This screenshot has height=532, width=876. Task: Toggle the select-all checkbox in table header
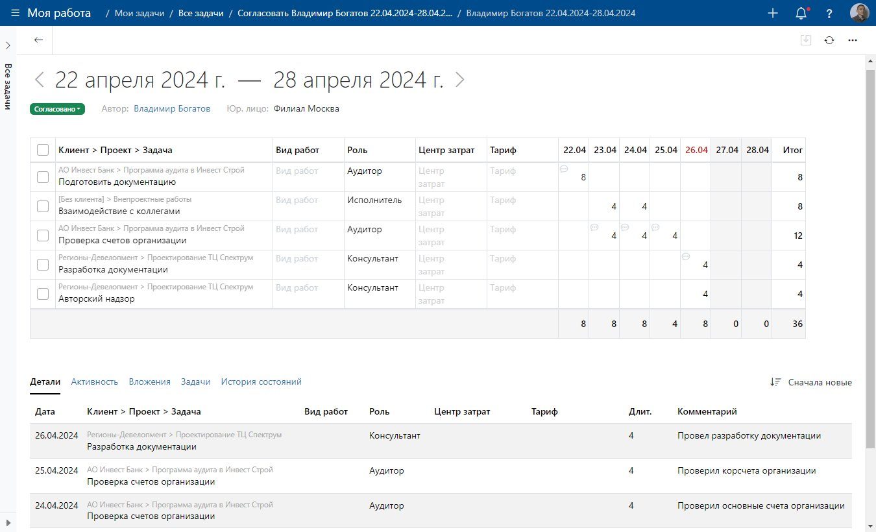point(43,150)
